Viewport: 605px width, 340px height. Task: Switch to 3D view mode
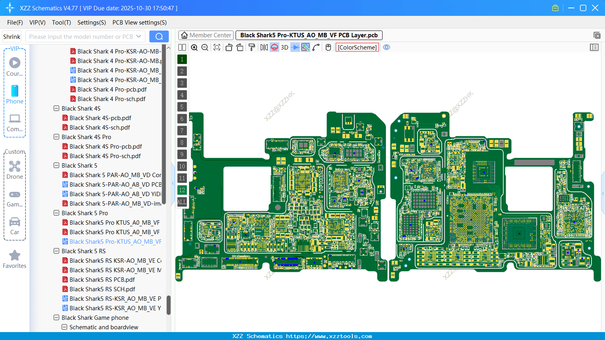coord(284,47)
